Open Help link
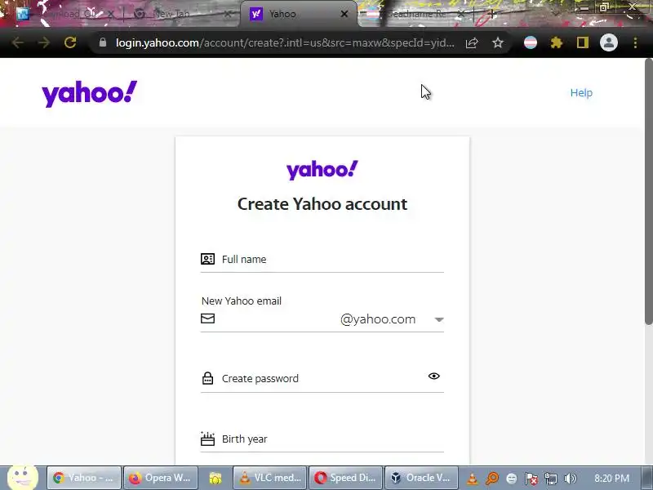Image resolution: width=653 pixels, height=490 pixels. click(x=581, y=92)
